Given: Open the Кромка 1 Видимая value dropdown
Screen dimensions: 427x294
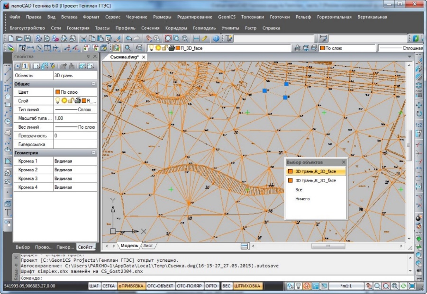Looking at the screenshot, I should point(75,161).
